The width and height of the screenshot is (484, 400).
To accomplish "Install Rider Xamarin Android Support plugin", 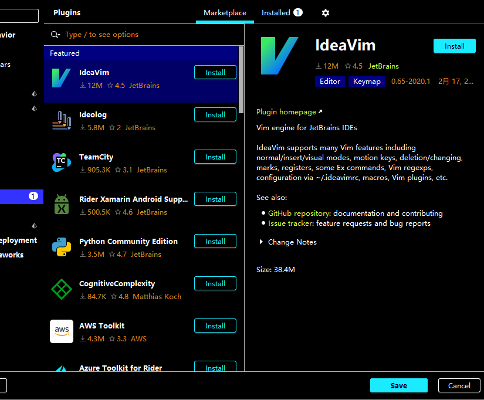I will click(x=215, y=199).
